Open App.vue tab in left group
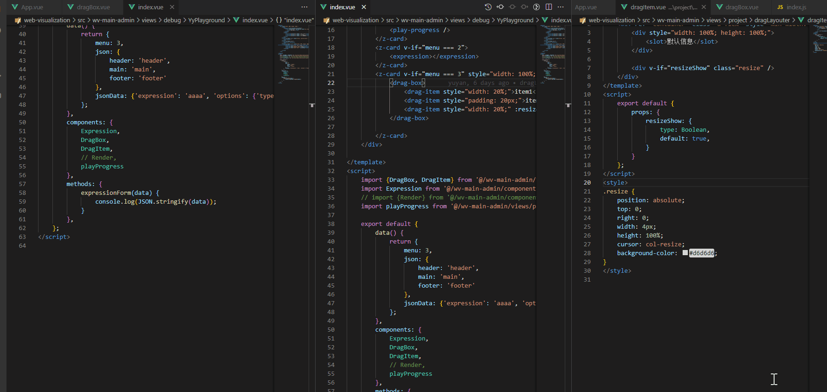The width and height of the screenshot is (827, 392). (32, 7)
